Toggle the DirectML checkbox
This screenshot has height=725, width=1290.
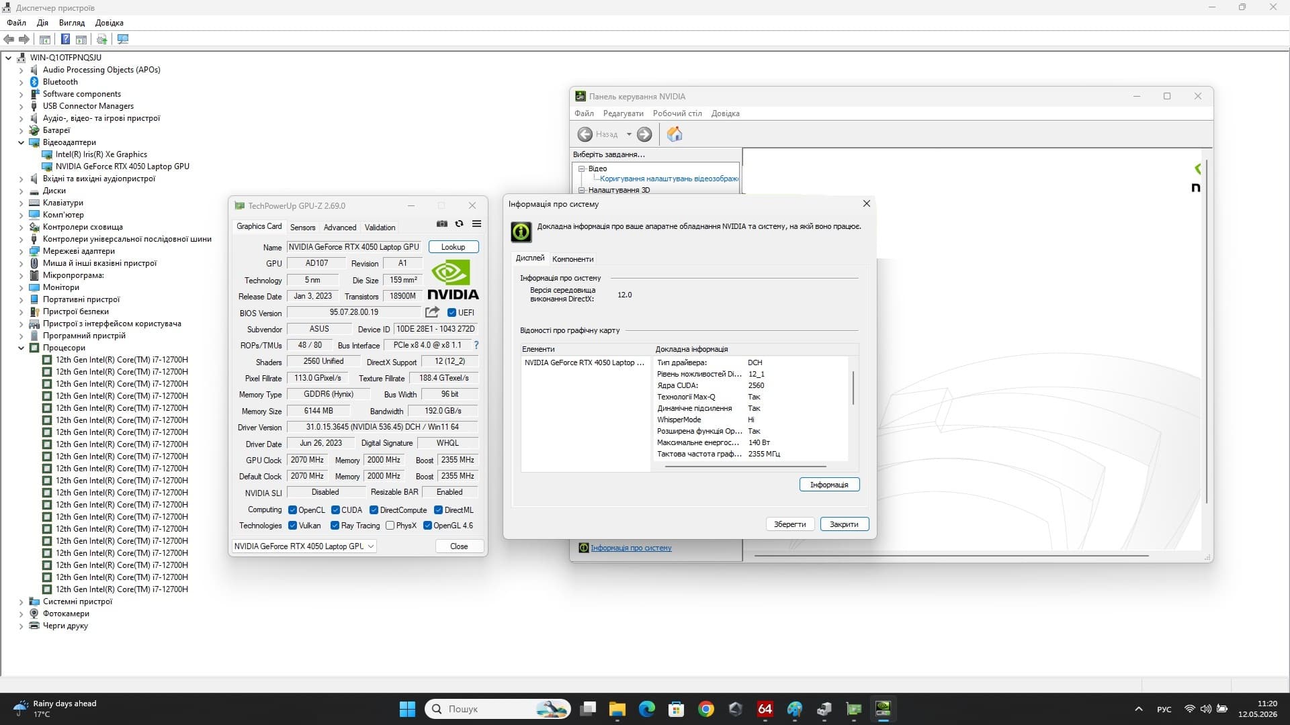coord(438,510)
